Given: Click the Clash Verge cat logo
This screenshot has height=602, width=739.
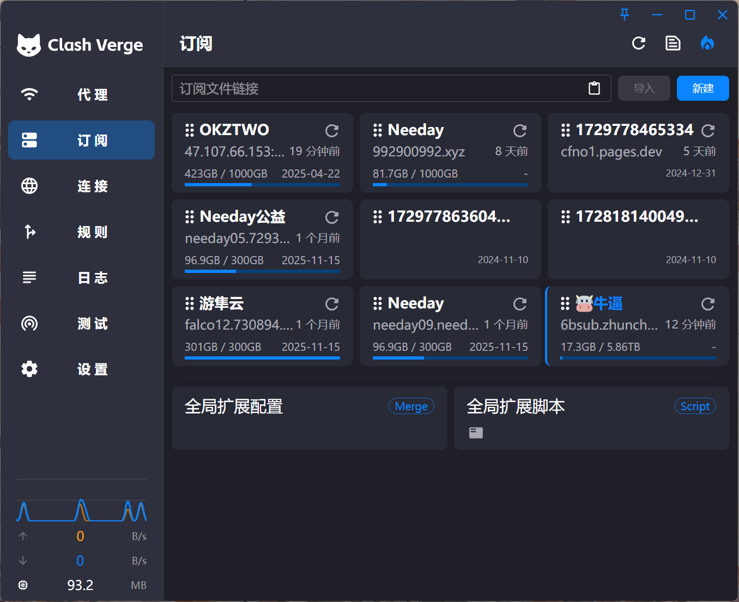Looking at the screenshot, I should pyautogui.click(x=29, y=45).
